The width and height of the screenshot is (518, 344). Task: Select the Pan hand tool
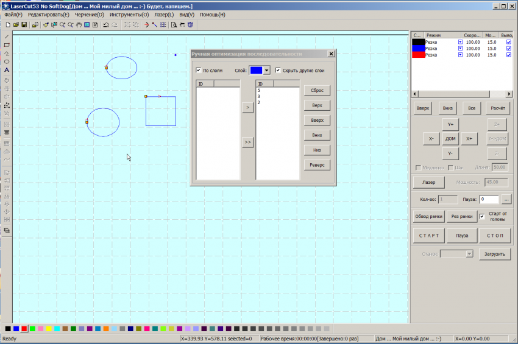click(79, 25)
